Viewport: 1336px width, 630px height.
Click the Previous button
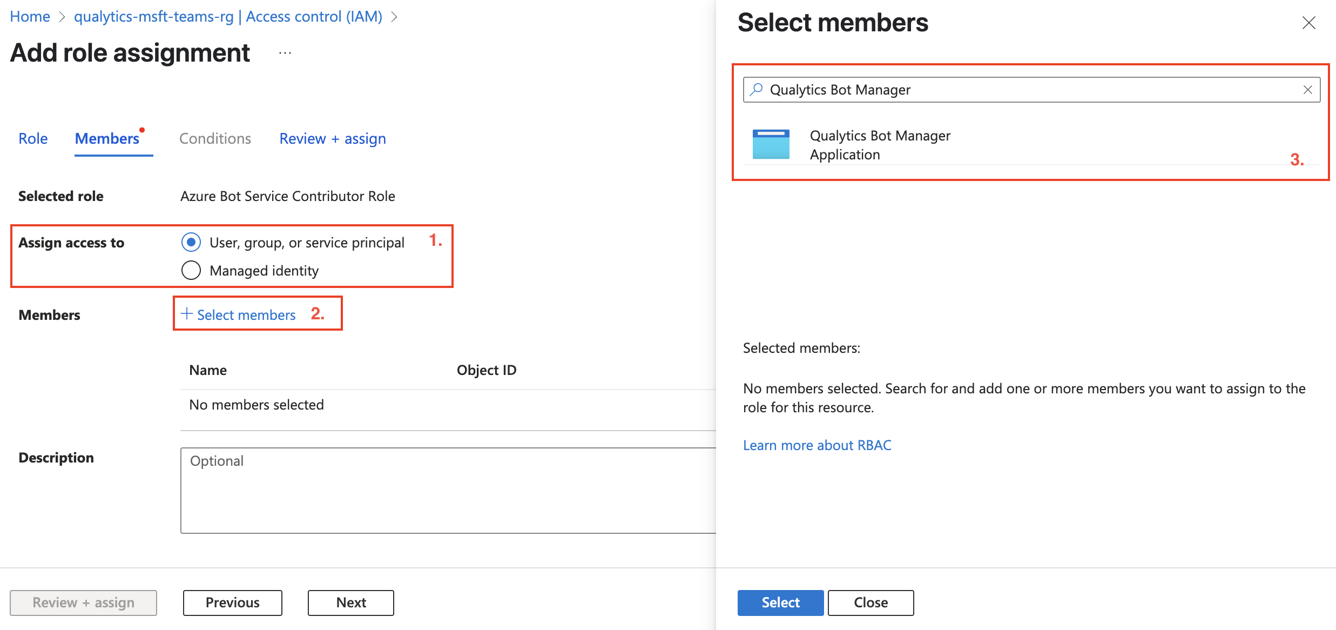(232, 602)
